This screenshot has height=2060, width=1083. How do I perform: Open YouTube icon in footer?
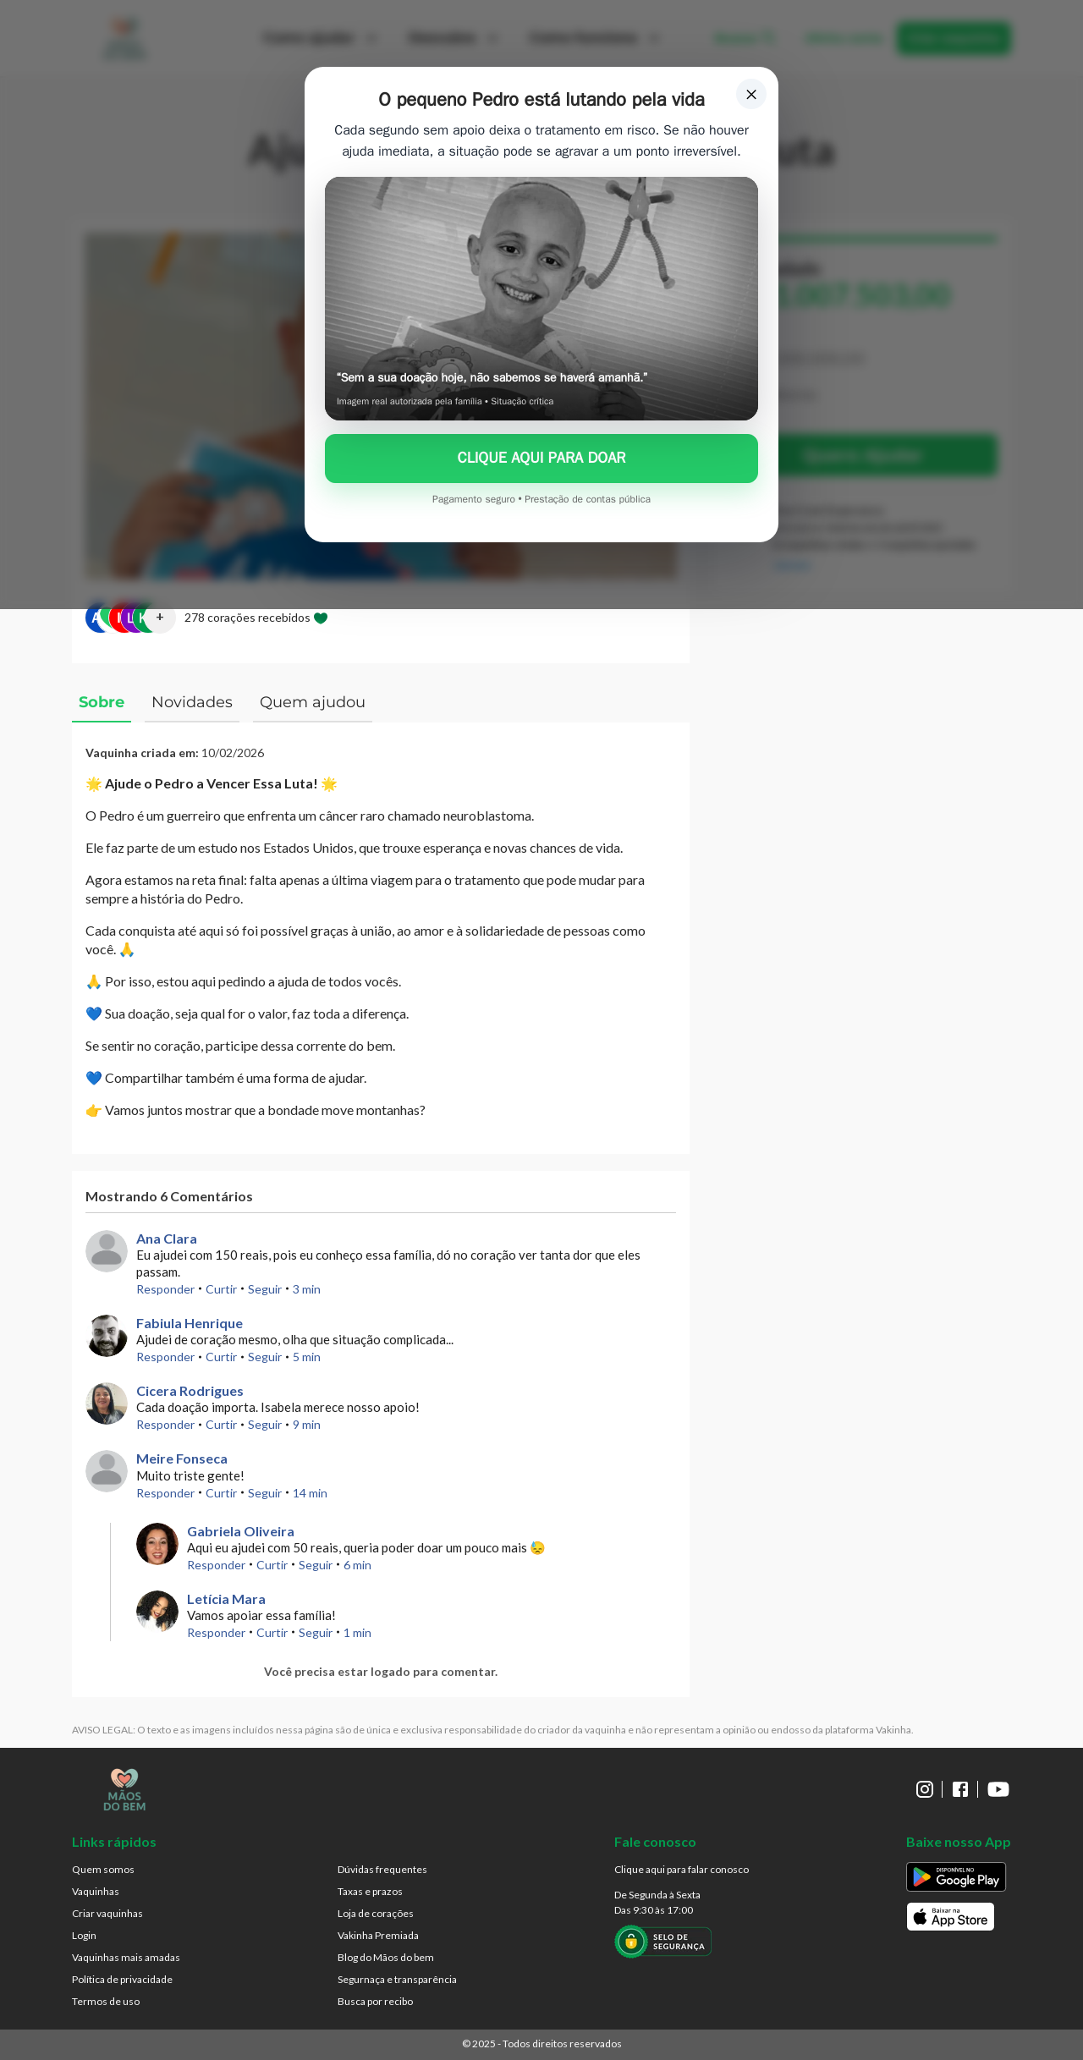pos(998,1789)
